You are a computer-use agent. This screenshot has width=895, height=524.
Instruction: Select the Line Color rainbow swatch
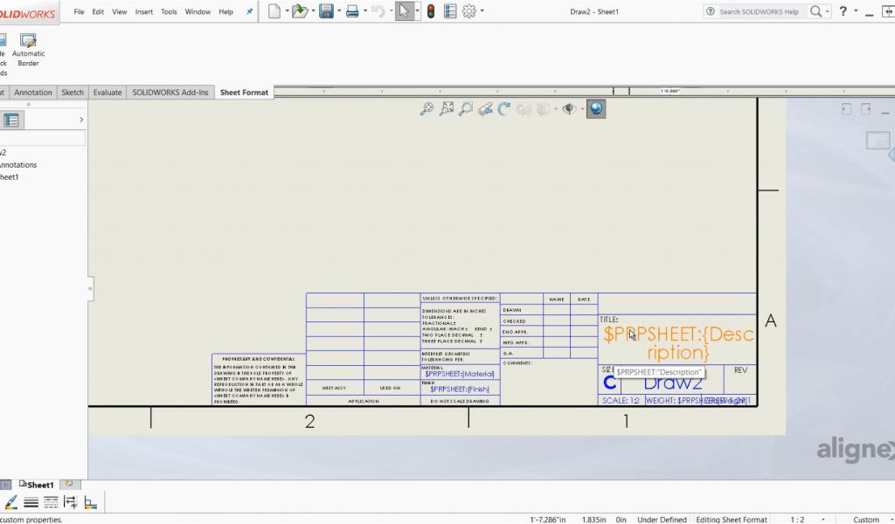(x=11, y=501)
